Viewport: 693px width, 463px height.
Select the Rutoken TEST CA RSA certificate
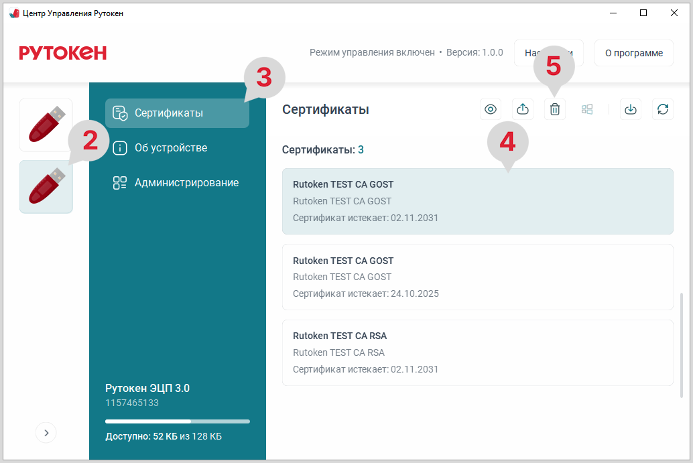pos(477,352)
